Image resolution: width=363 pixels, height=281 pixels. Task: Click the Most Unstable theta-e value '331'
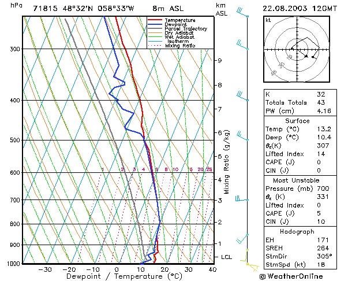coord(323,197)
